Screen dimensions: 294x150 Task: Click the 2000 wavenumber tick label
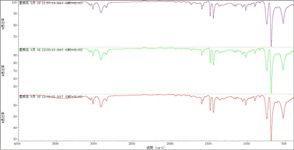[170, 143]
